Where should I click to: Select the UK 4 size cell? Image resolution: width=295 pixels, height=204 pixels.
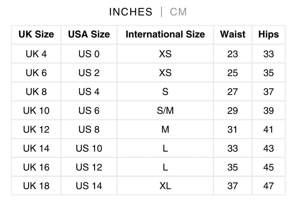[36, 54]
